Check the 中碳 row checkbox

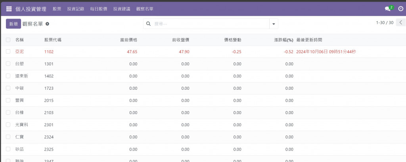pyautogui.click(x=8, y=88)
